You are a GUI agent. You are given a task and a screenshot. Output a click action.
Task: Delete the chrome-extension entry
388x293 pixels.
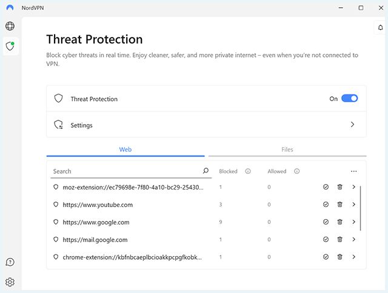(339, 257)
